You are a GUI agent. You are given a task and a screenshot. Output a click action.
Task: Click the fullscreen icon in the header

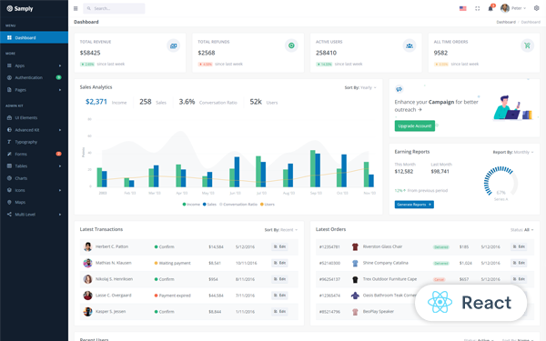click(x=478, y=8)
